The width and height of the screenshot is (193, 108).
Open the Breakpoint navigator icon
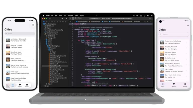tap(63, 21)
